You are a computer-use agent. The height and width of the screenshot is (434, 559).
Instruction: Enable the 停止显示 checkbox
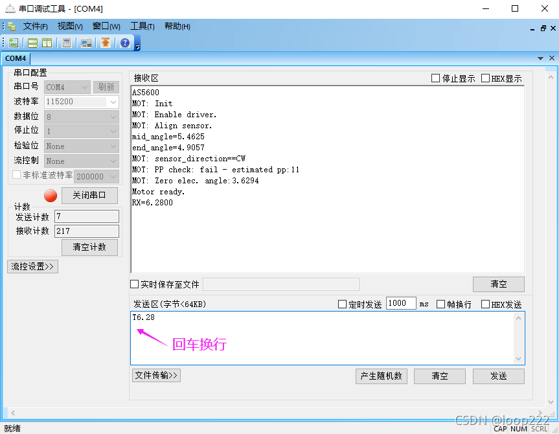click(435, 78)
